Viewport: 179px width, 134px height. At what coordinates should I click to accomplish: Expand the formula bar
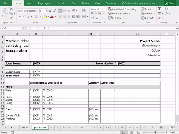(177, 29)
